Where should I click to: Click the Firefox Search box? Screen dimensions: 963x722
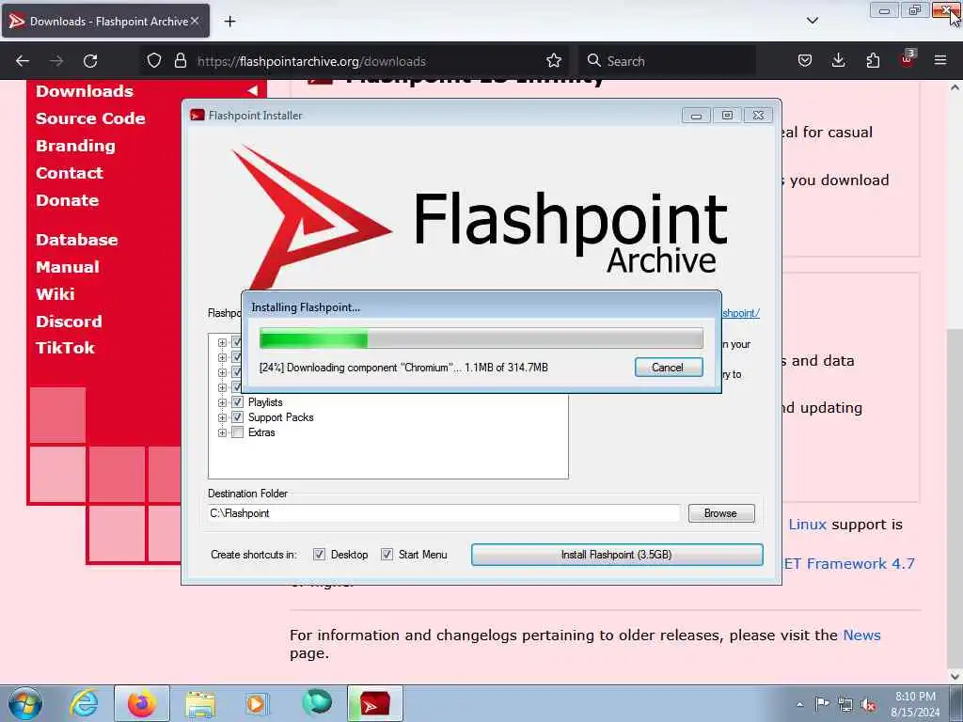coord(667,61)
